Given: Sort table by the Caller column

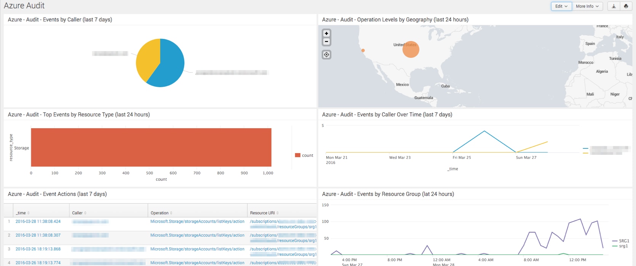Looking at the screenshot, I should (x=79, y=213).
